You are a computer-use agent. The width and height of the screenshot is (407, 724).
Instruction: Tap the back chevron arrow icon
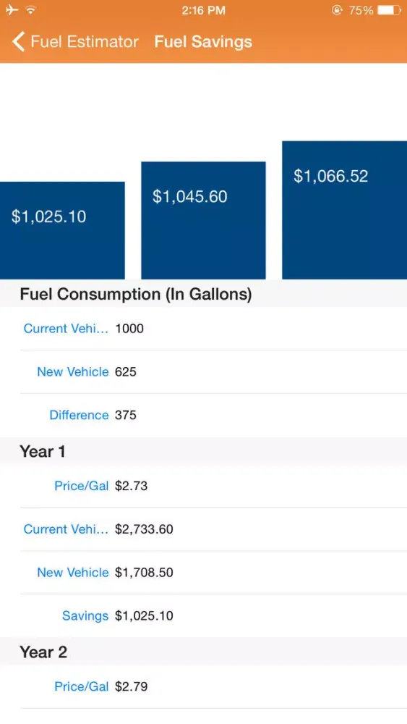[18, 42]
